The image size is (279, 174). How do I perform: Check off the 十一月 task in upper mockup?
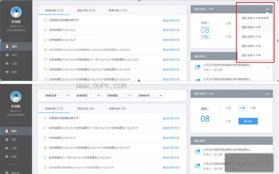45,60
